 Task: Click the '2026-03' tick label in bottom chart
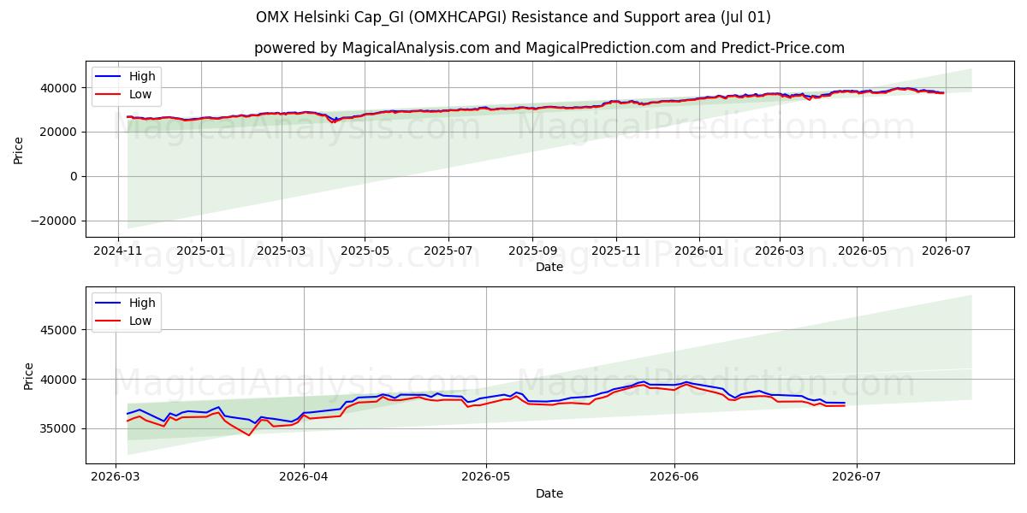tap(116, 478)
